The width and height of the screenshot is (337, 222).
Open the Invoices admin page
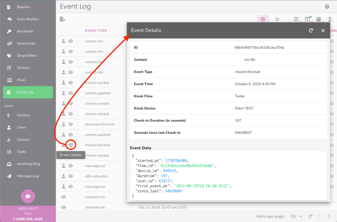tap(23, 115)
